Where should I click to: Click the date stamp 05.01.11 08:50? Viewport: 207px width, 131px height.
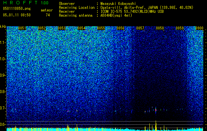click(x=17, y=15)
